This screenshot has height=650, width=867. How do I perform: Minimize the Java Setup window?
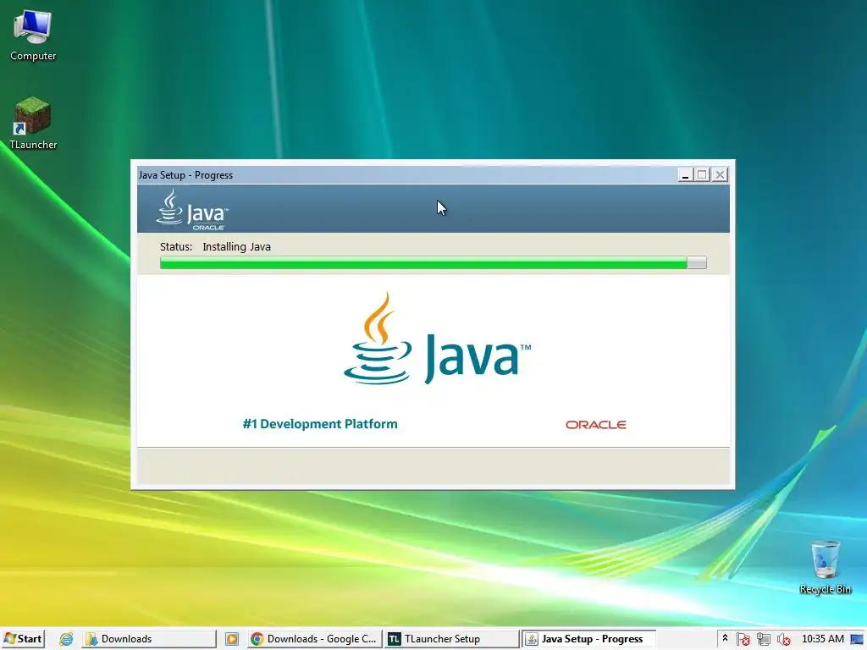point(685,174)
